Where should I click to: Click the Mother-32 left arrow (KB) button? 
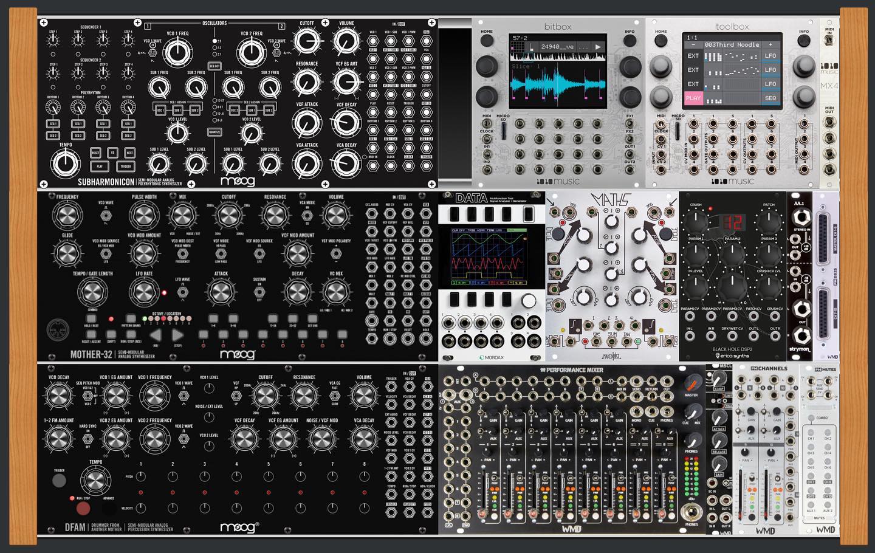point(156,334)
